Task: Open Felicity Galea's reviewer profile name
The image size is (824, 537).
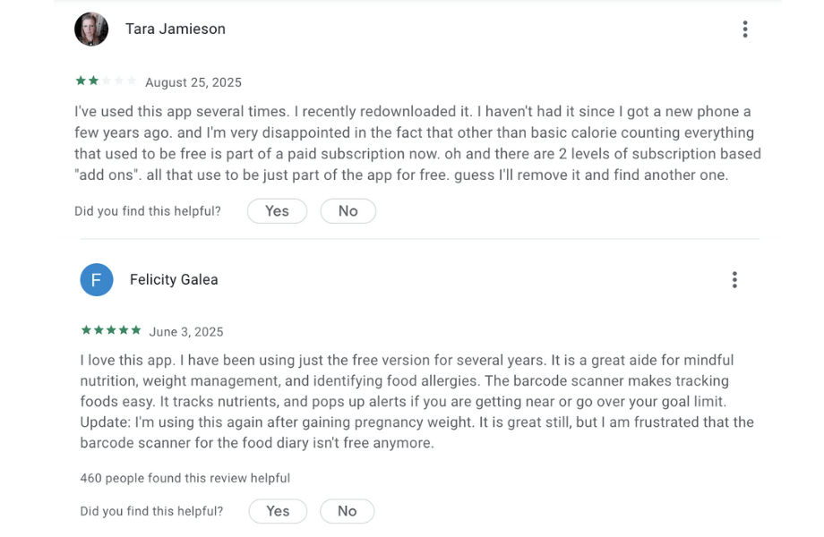Action: pos(174,279)
